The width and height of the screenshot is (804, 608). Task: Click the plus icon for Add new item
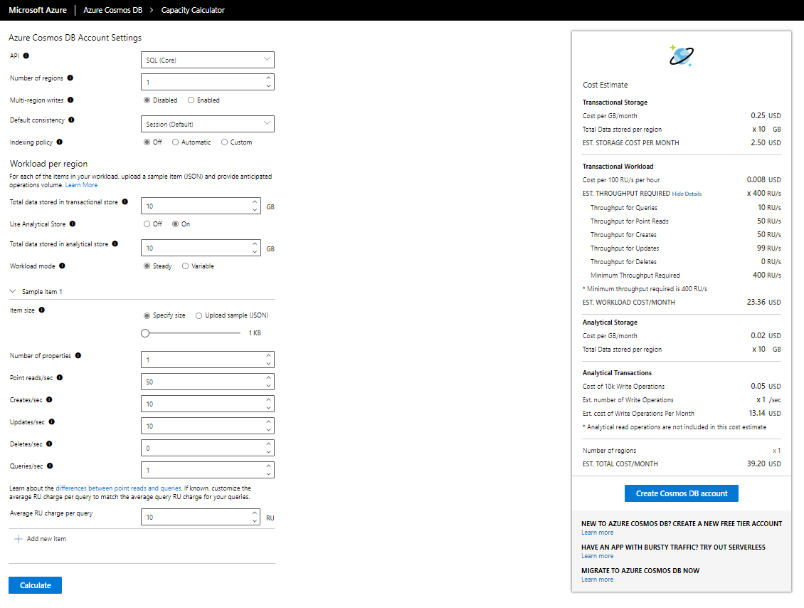point(18,539)
